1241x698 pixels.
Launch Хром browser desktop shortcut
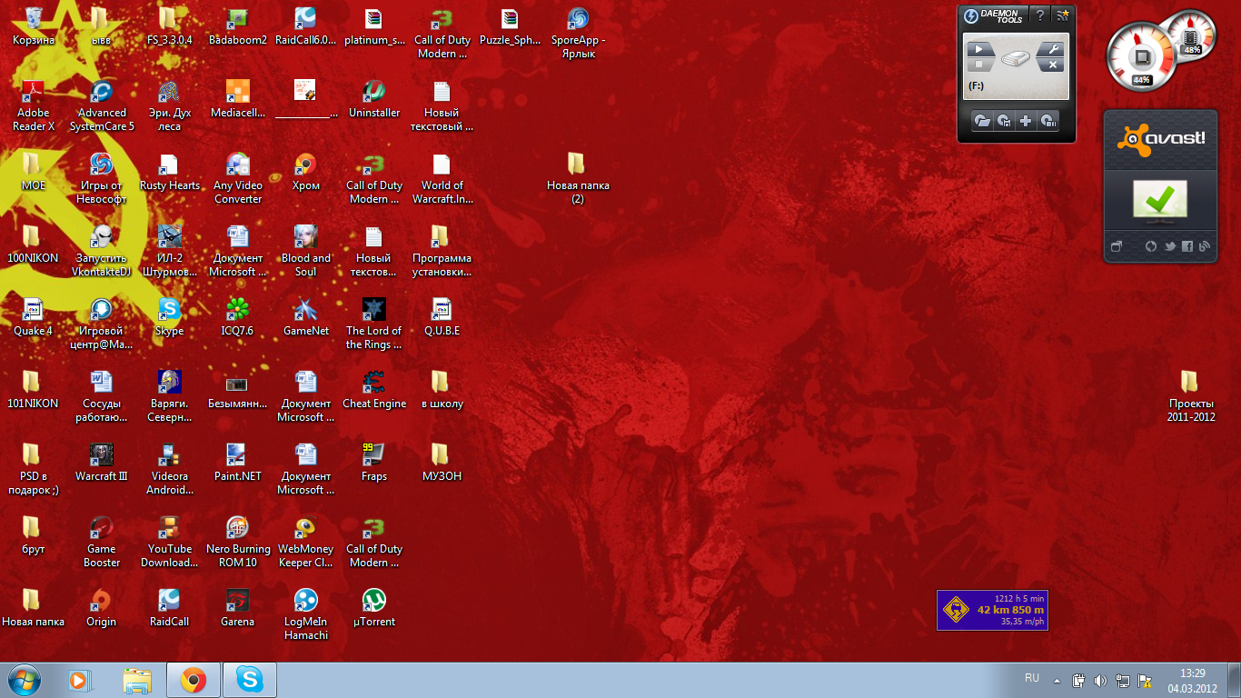306,172
